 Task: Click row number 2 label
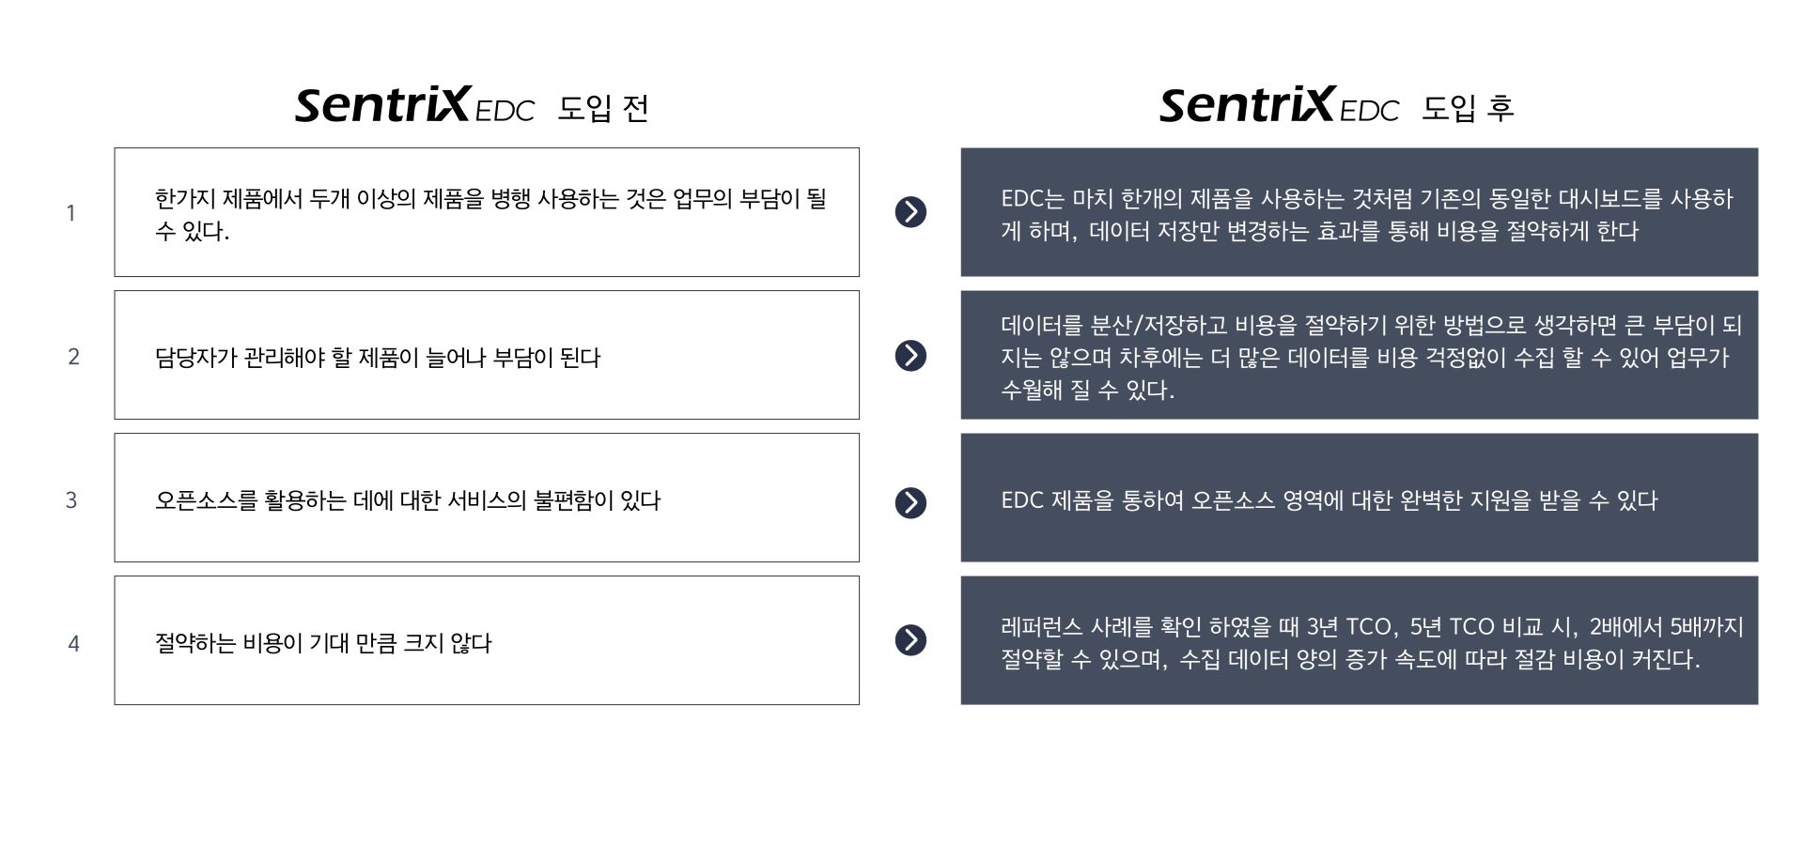point(73,357)
